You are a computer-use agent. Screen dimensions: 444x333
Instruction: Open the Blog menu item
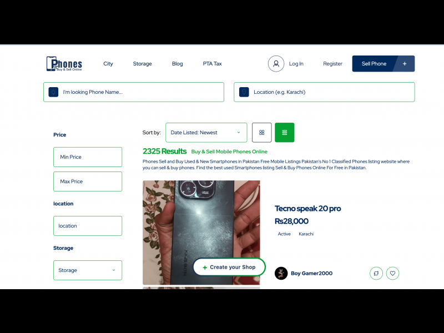pyautogui.click(x=177, y=64)
